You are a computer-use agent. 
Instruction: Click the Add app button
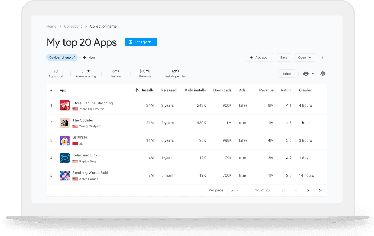[x=259, y=58]
